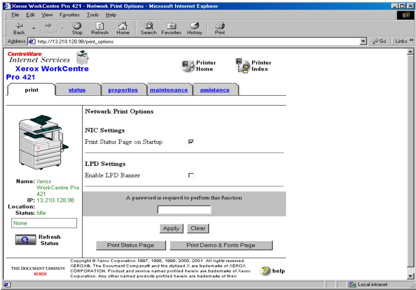Reload page with Refresh toolbar icon

(100, 28)
